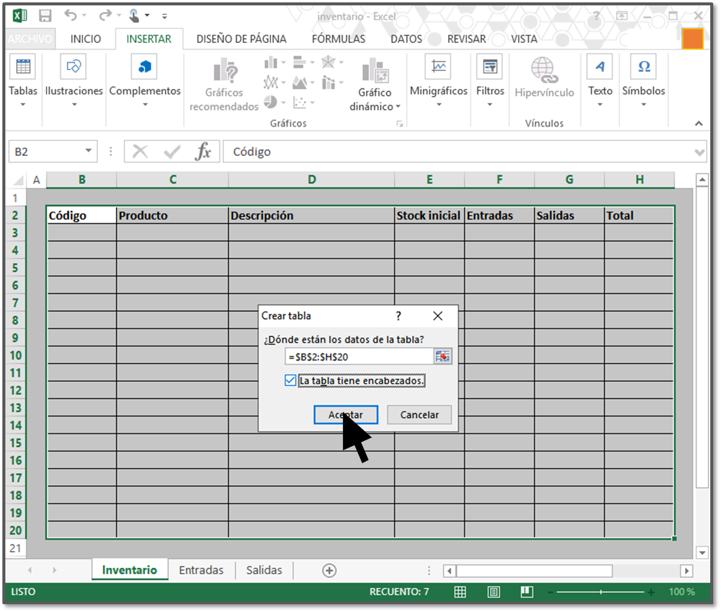Viewport: 721px width, 612px height.
Task: Click the Filtros icon
Action: click(490, 67)
